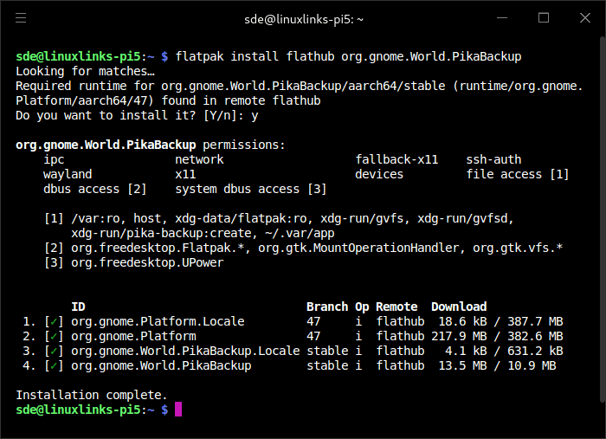Click 'Do you want to install it? [Y/n]: y'
The width and height of the screenshot is (606, 439).
137,115
